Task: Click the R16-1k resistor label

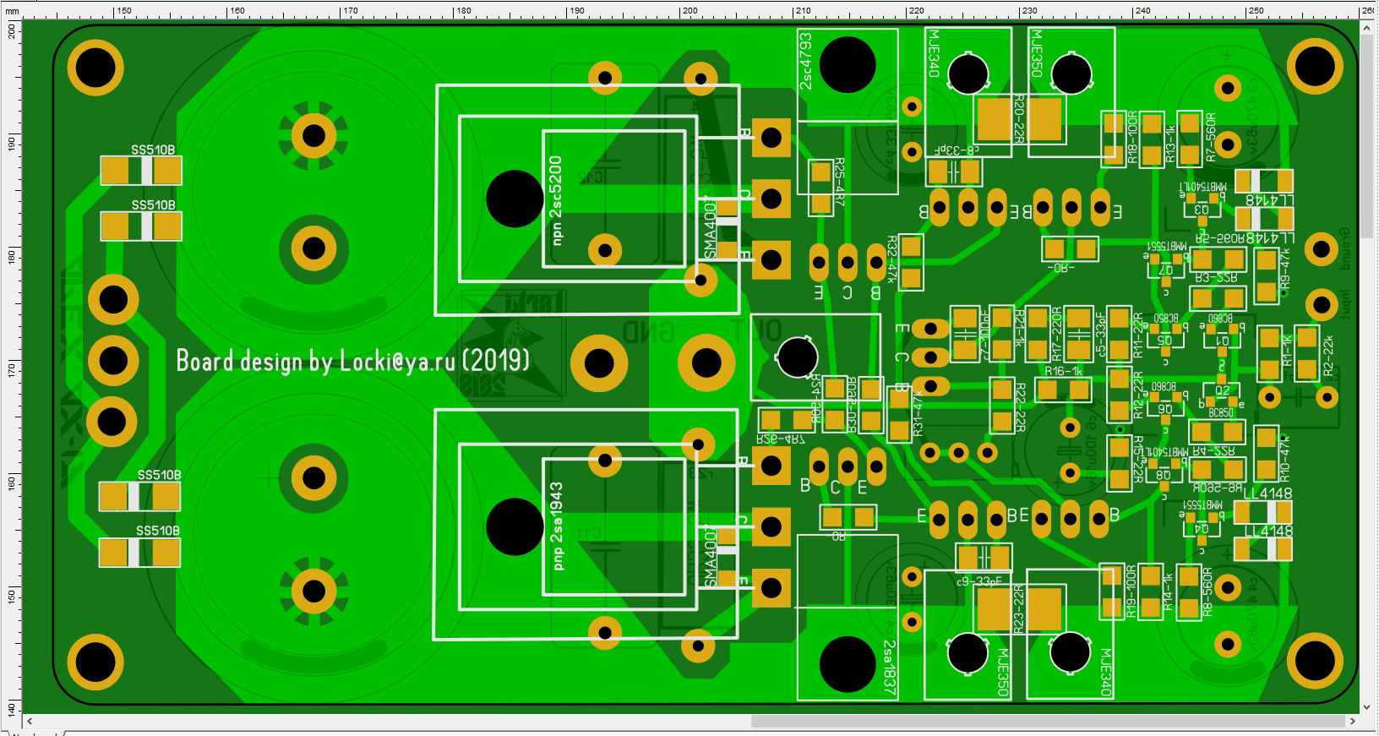Action: point(1063,371)
